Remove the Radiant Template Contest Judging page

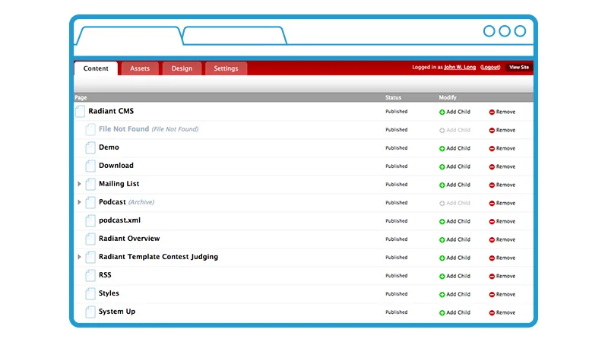click(502, 258)
